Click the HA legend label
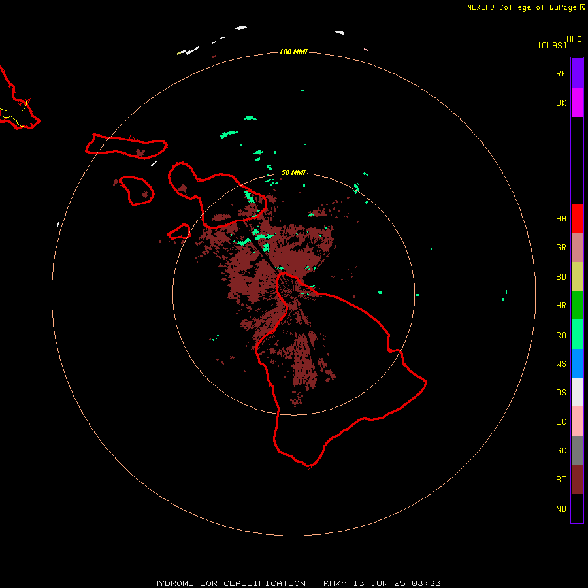Viewport: 588px width, 588px height. 561,218
